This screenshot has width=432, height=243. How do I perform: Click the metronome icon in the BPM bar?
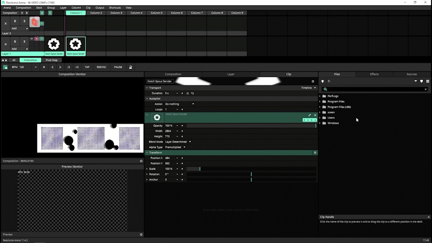tap(130, 67)
